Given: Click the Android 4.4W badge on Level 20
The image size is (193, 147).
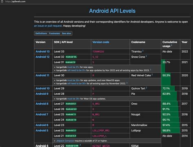Looking at the screenshot, I should (72, 146).
